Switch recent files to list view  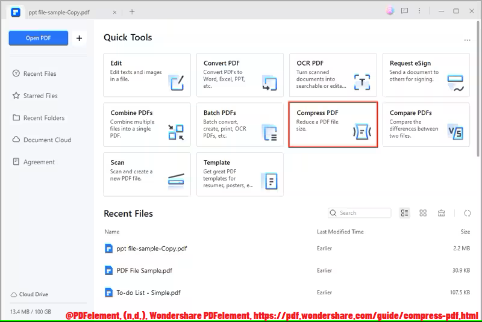click(x=404, y=213)
